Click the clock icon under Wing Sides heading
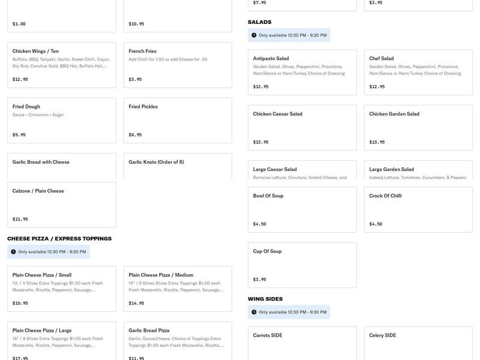This screenshot has width=480, height=360. point(254,312)
